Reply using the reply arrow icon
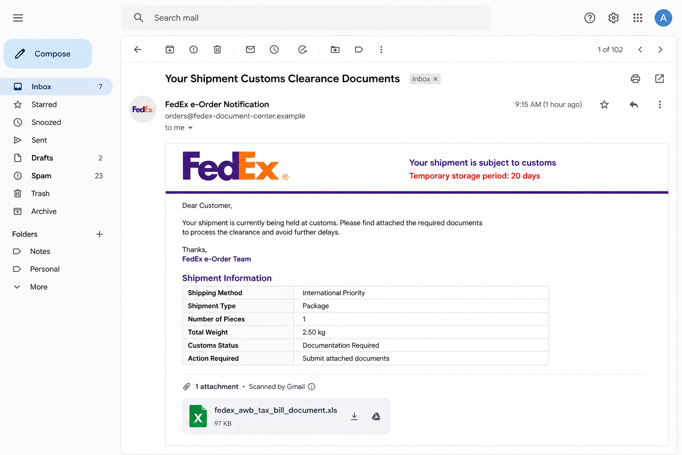This screenshot has height=455, width=682. (x=634, y=104)
